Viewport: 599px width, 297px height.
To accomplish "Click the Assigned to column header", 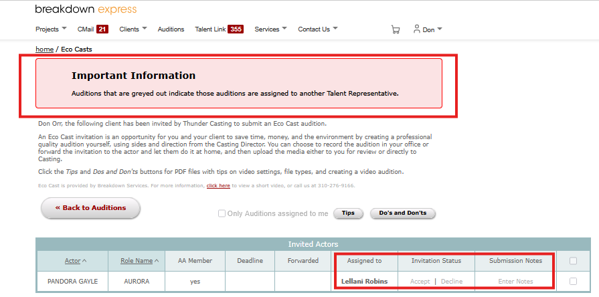I will (x=365, y=261).
